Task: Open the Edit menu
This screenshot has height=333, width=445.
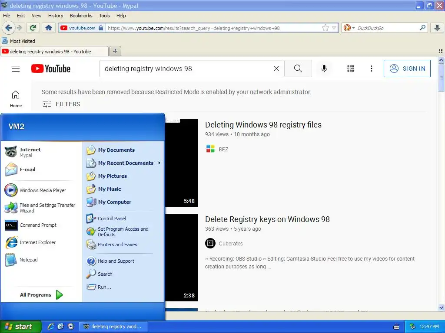Action: pyautogui.click(x=21, y=16)
